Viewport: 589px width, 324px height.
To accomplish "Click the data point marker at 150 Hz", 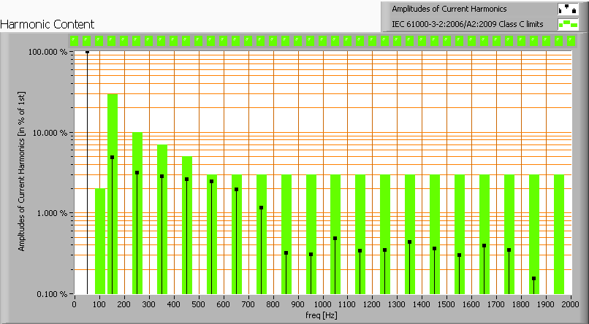I will 113,158.
